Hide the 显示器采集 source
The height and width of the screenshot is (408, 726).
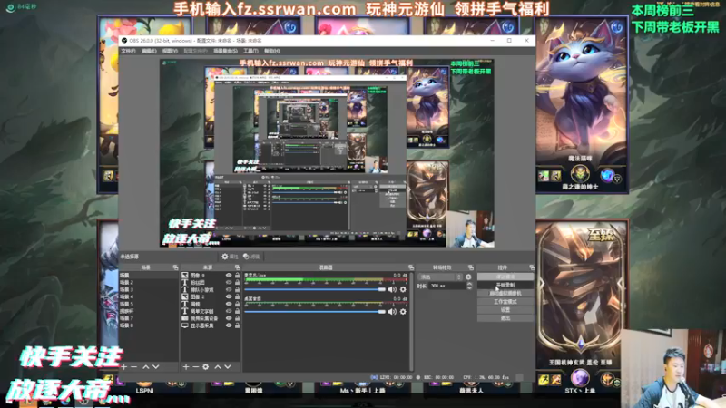[229, 325]
